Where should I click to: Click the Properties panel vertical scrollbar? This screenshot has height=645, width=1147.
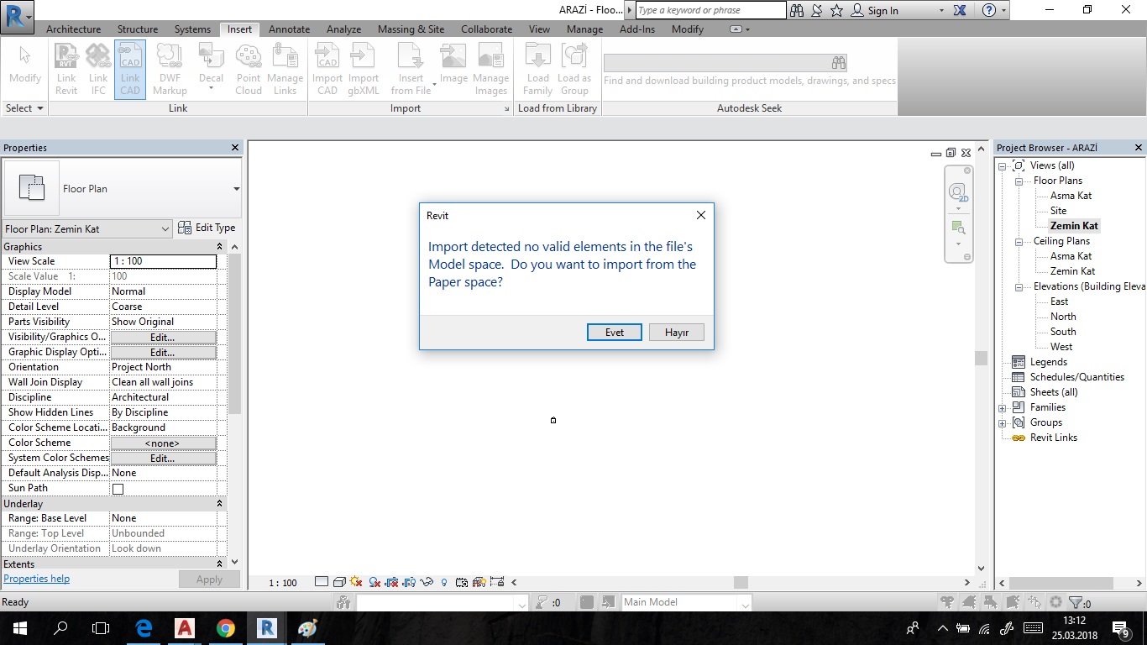235,406
